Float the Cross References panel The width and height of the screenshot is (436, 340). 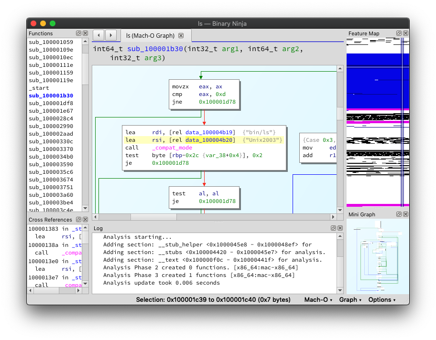pos(78,220)
